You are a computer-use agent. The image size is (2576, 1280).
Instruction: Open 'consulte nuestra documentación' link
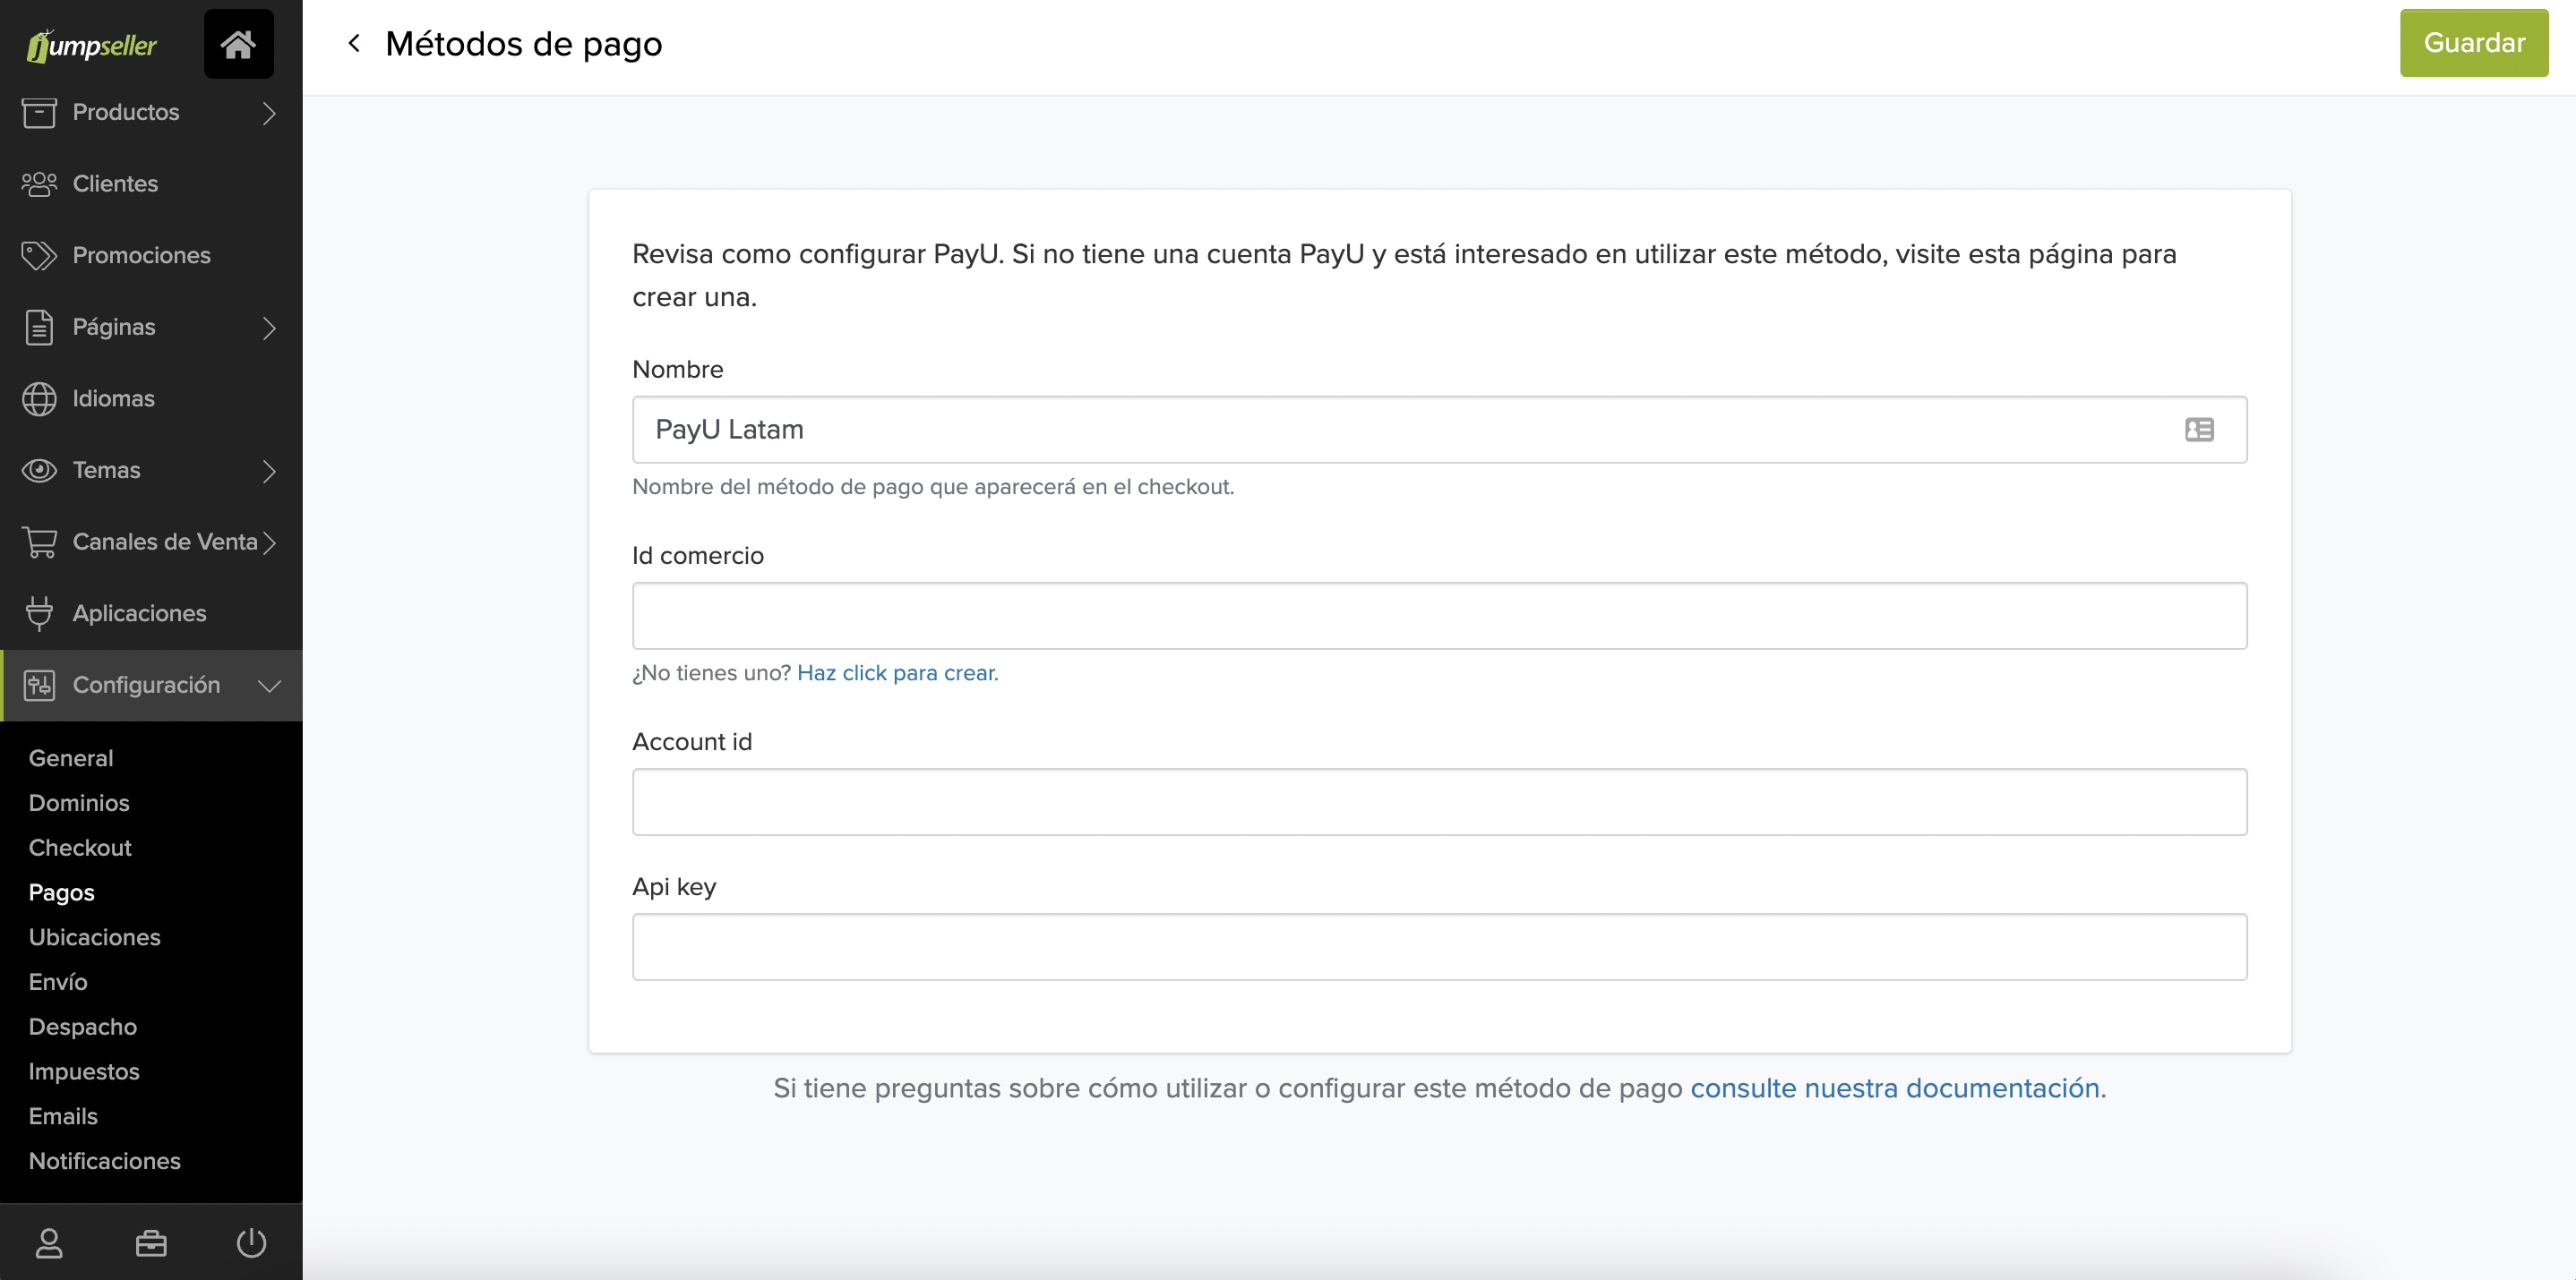1895,1088
